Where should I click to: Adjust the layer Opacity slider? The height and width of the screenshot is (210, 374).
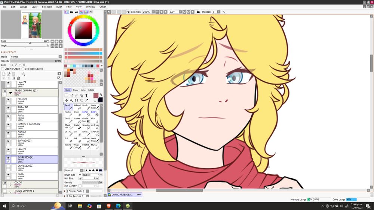click(x=36, y=61)
